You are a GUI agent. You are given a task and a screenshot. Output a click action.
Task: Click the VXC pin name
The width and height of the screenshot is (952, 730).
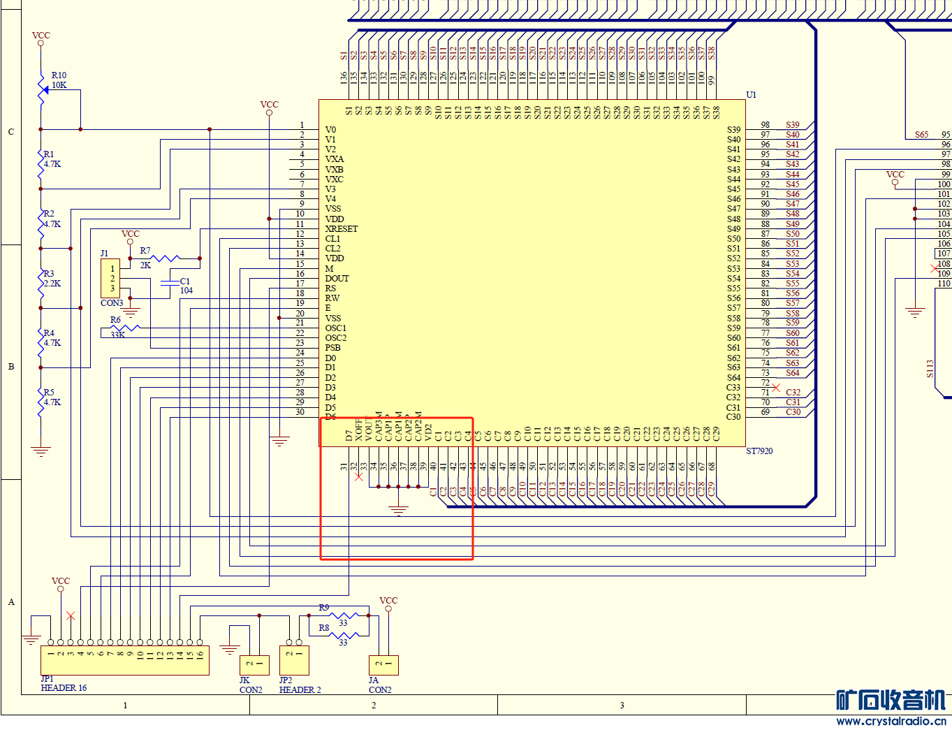click(335, 180)
